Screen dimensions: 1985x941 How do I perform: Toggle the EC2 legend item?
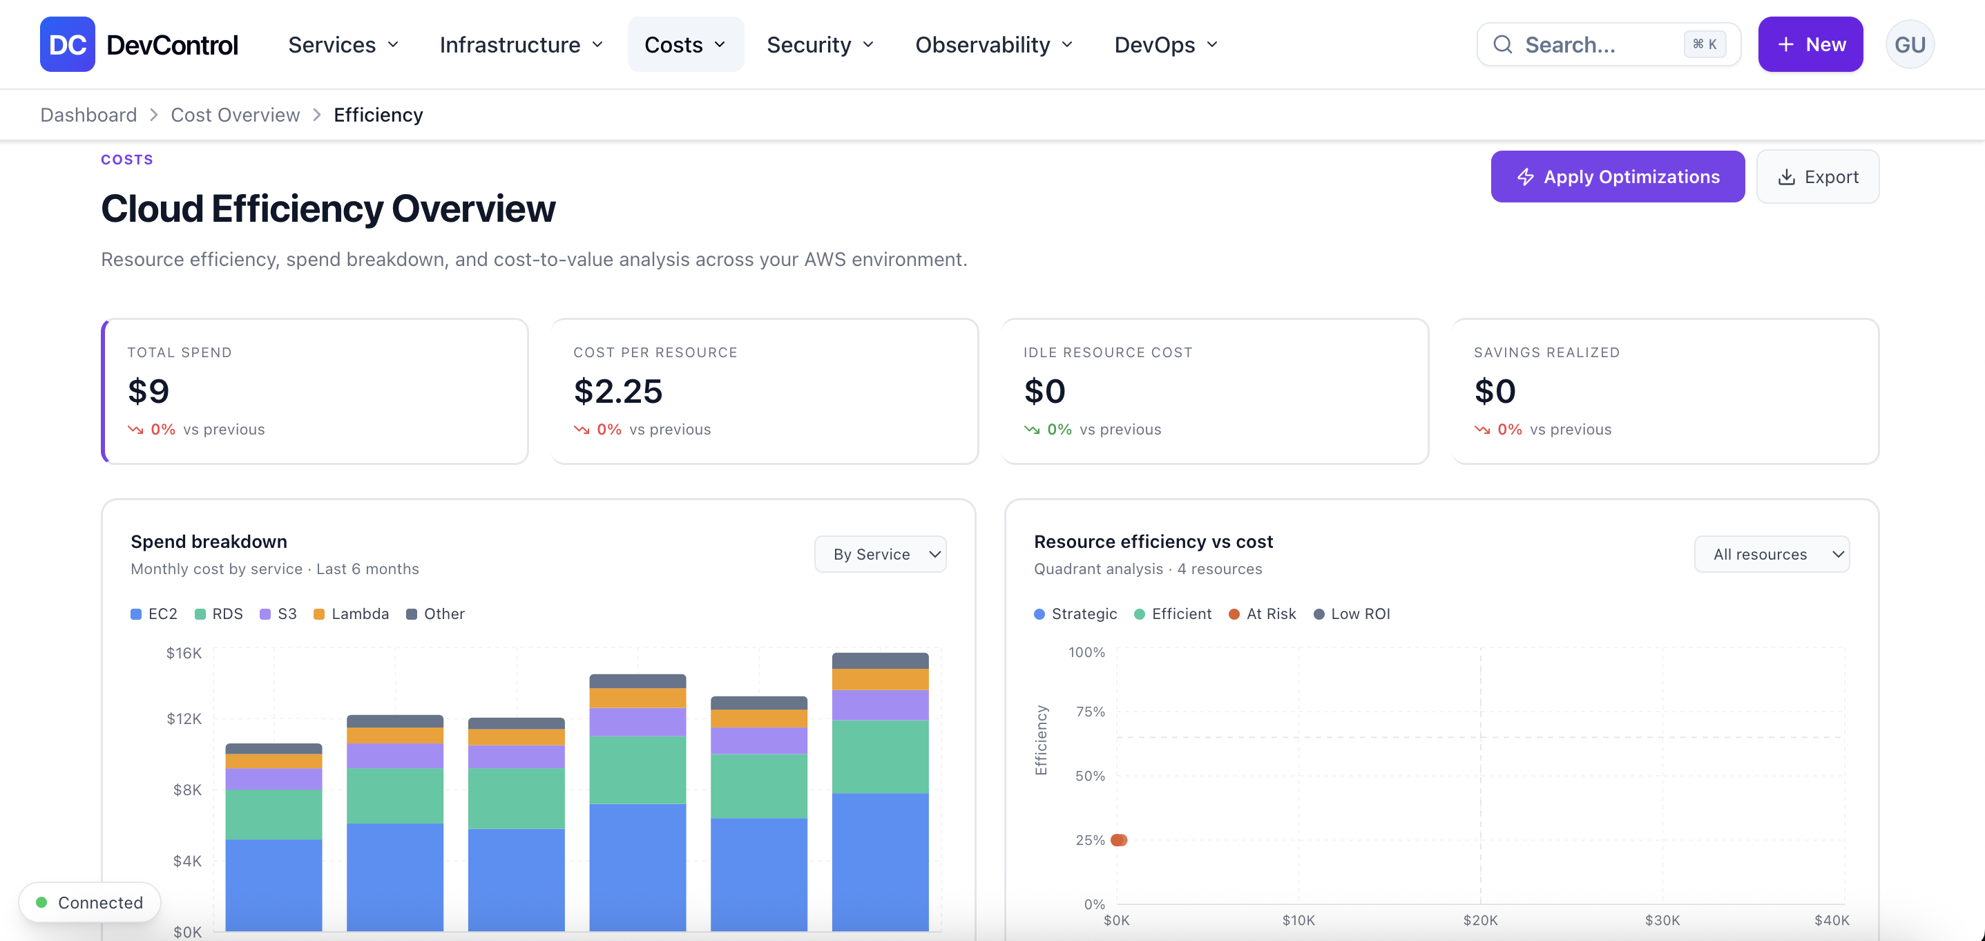(x=154, y=614)
